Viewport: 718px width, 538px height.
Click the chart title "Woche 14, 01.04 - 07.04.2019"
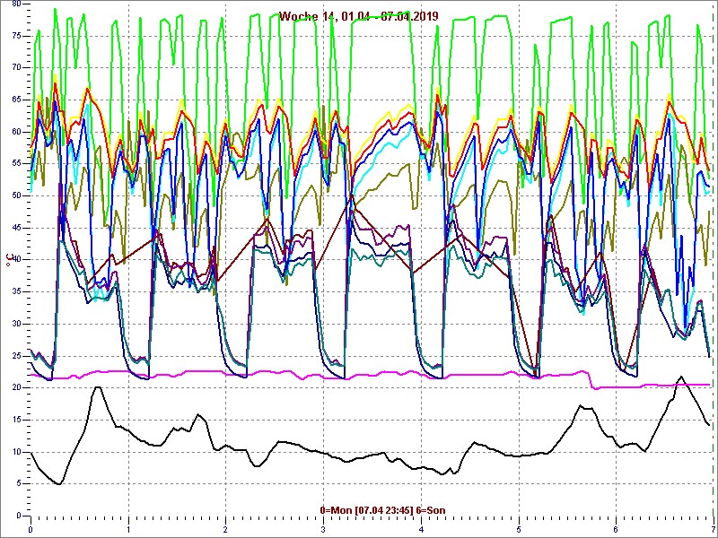(358, 16)
